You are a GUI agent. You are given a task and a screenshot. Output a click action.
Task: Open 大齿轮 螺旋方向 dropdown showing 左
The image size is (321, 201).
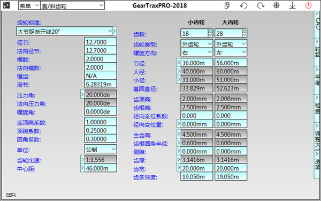[231, 53]
